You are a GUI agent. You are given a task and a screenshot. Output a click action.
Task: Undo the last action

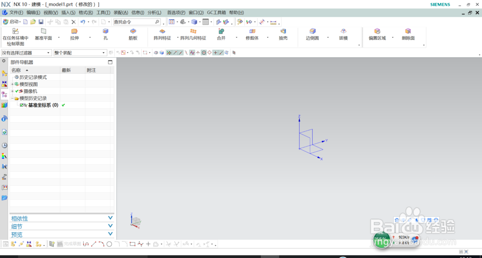pos(83,22)
